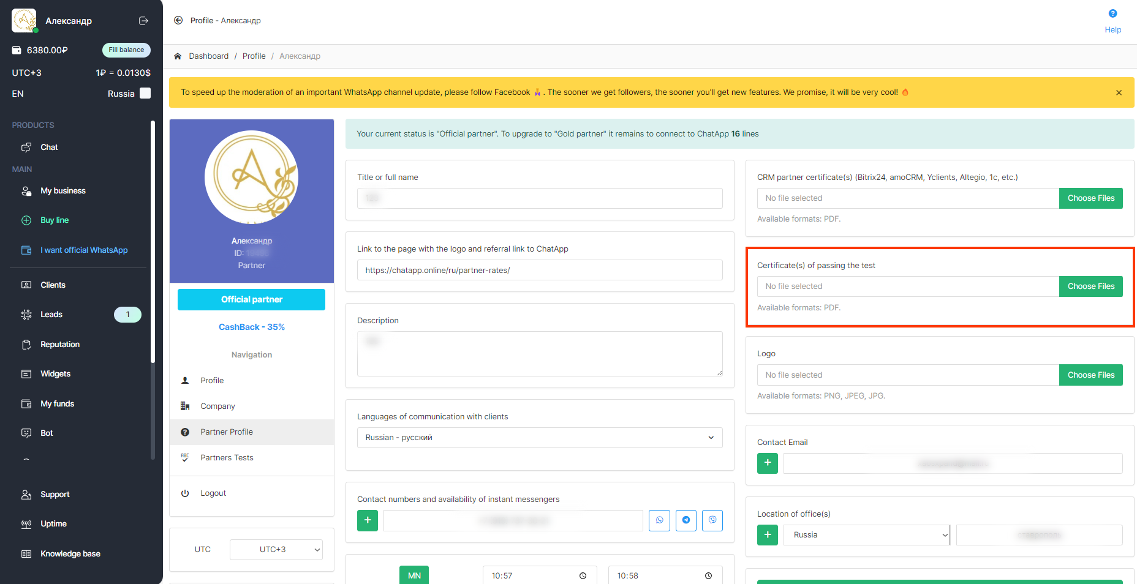This screenshot has height=584, width=1137.
Task: Toggle the Russia checkbox in sidebar
Action: [145, 93]
